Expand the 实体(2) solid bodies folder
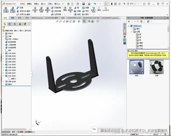The width and height of the screenshot is (171, 136). tap(3, 33)
